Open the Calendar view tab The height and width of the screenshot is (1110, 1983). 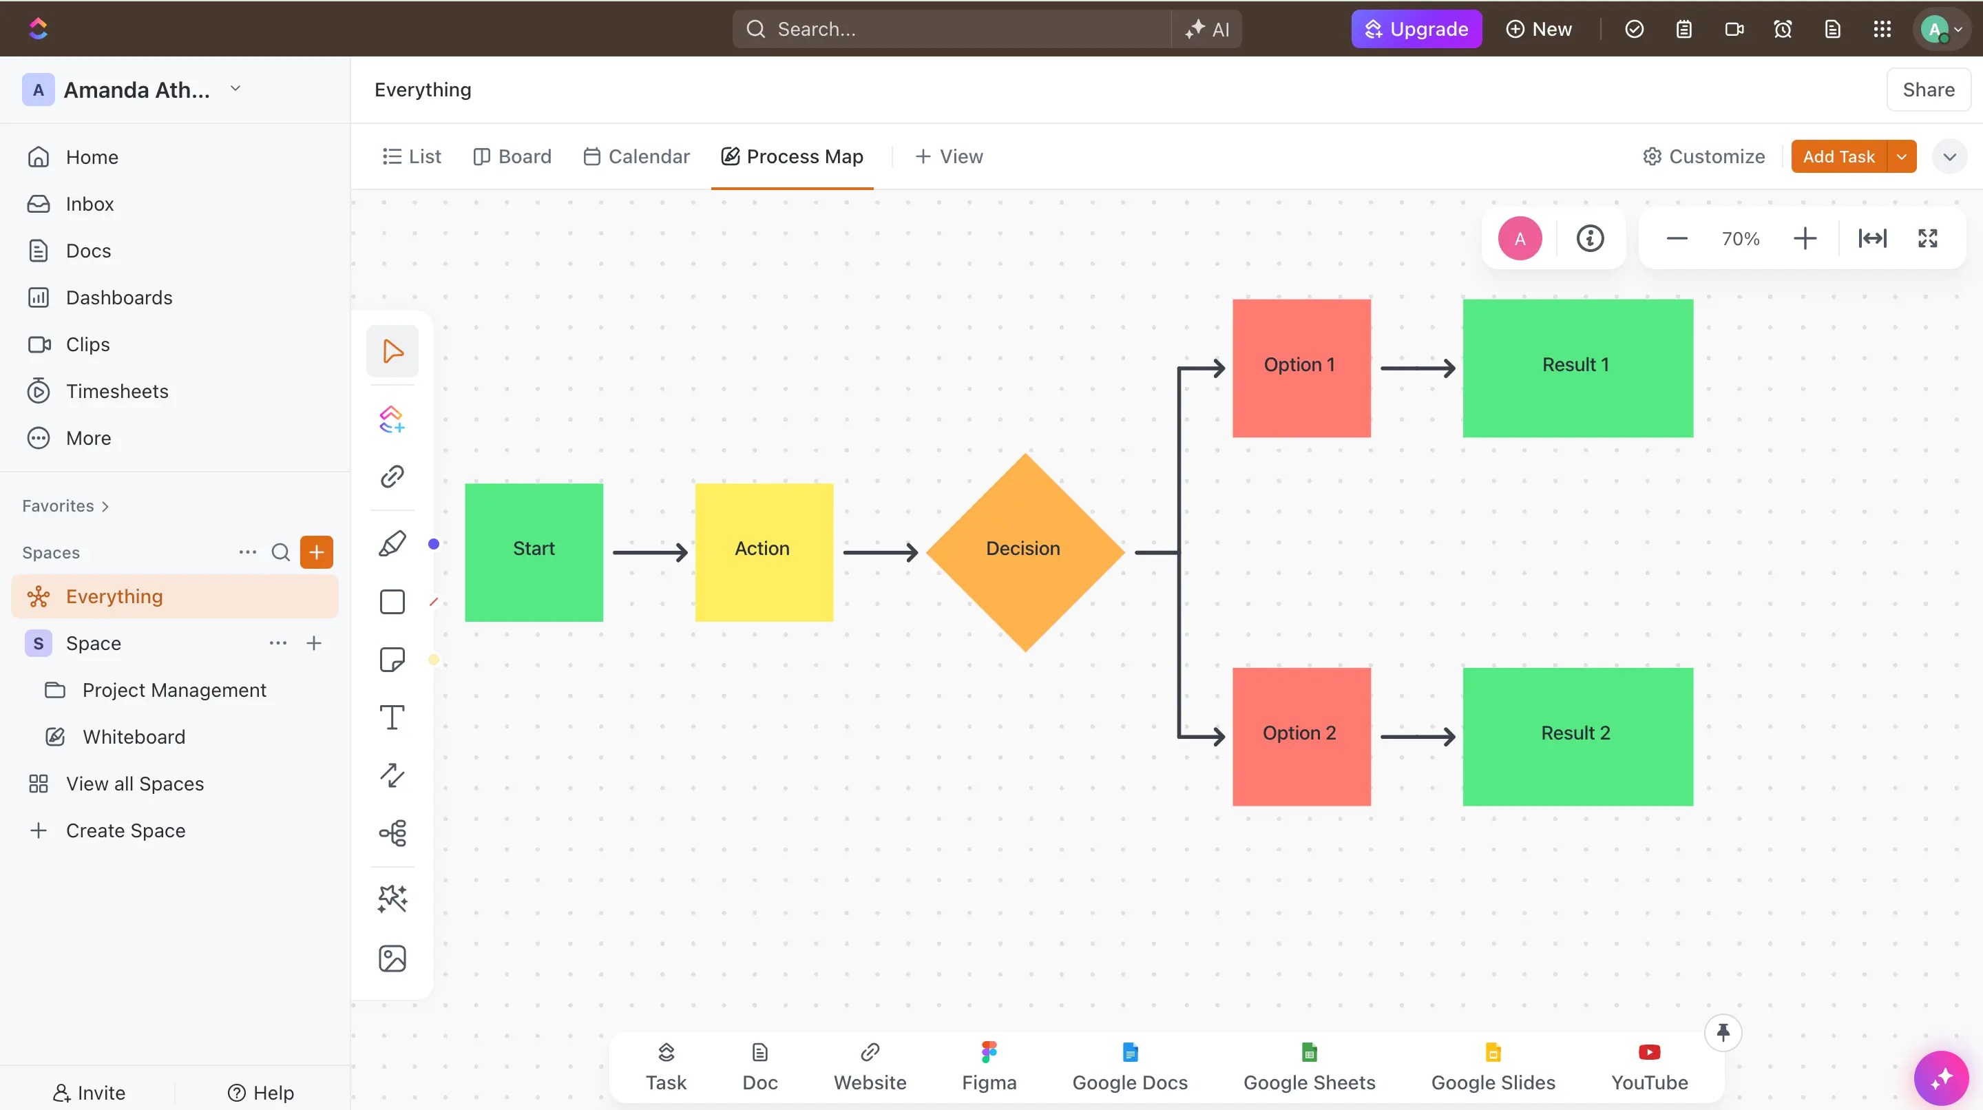pyautogui.click(x=637, y=156)
